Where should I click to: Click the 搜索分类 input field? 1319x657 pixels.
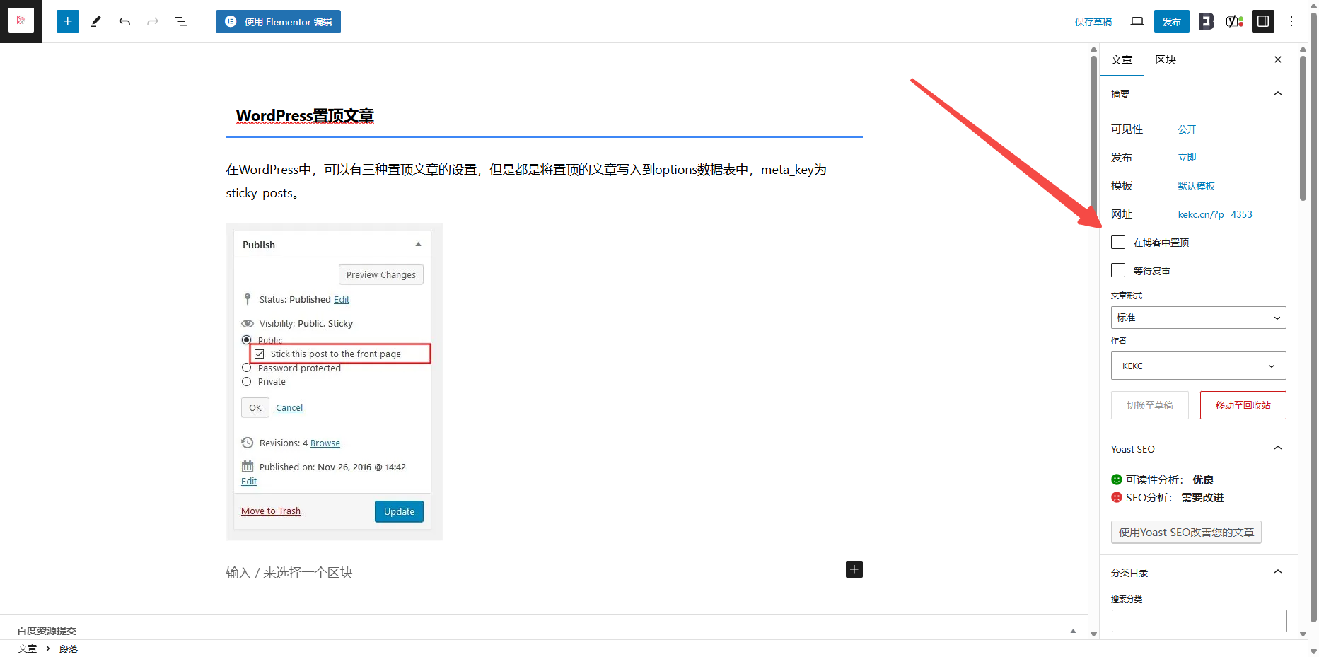(1198, 621)
